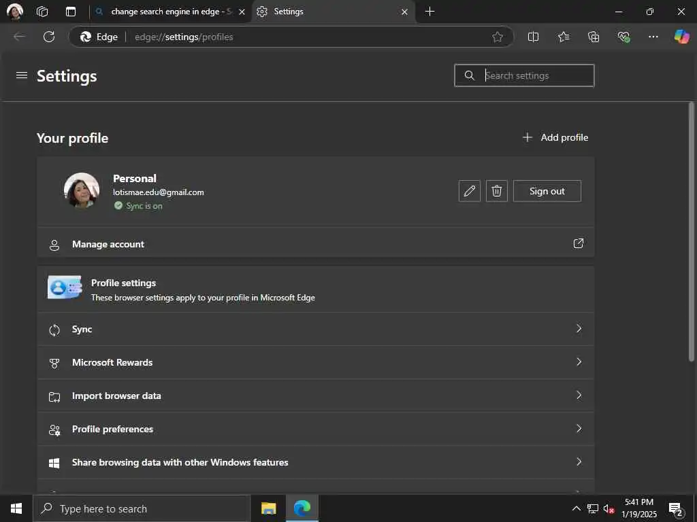Screen dimensions: 697x522
Task: Open the tab actions menu icon
Action: click(x=71, y=12)
